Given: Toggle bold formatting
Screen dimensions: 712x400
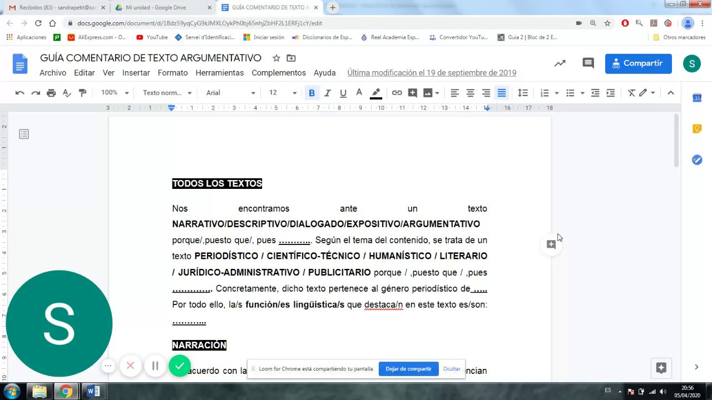Looking at the screenshot, I should [311, 93].
